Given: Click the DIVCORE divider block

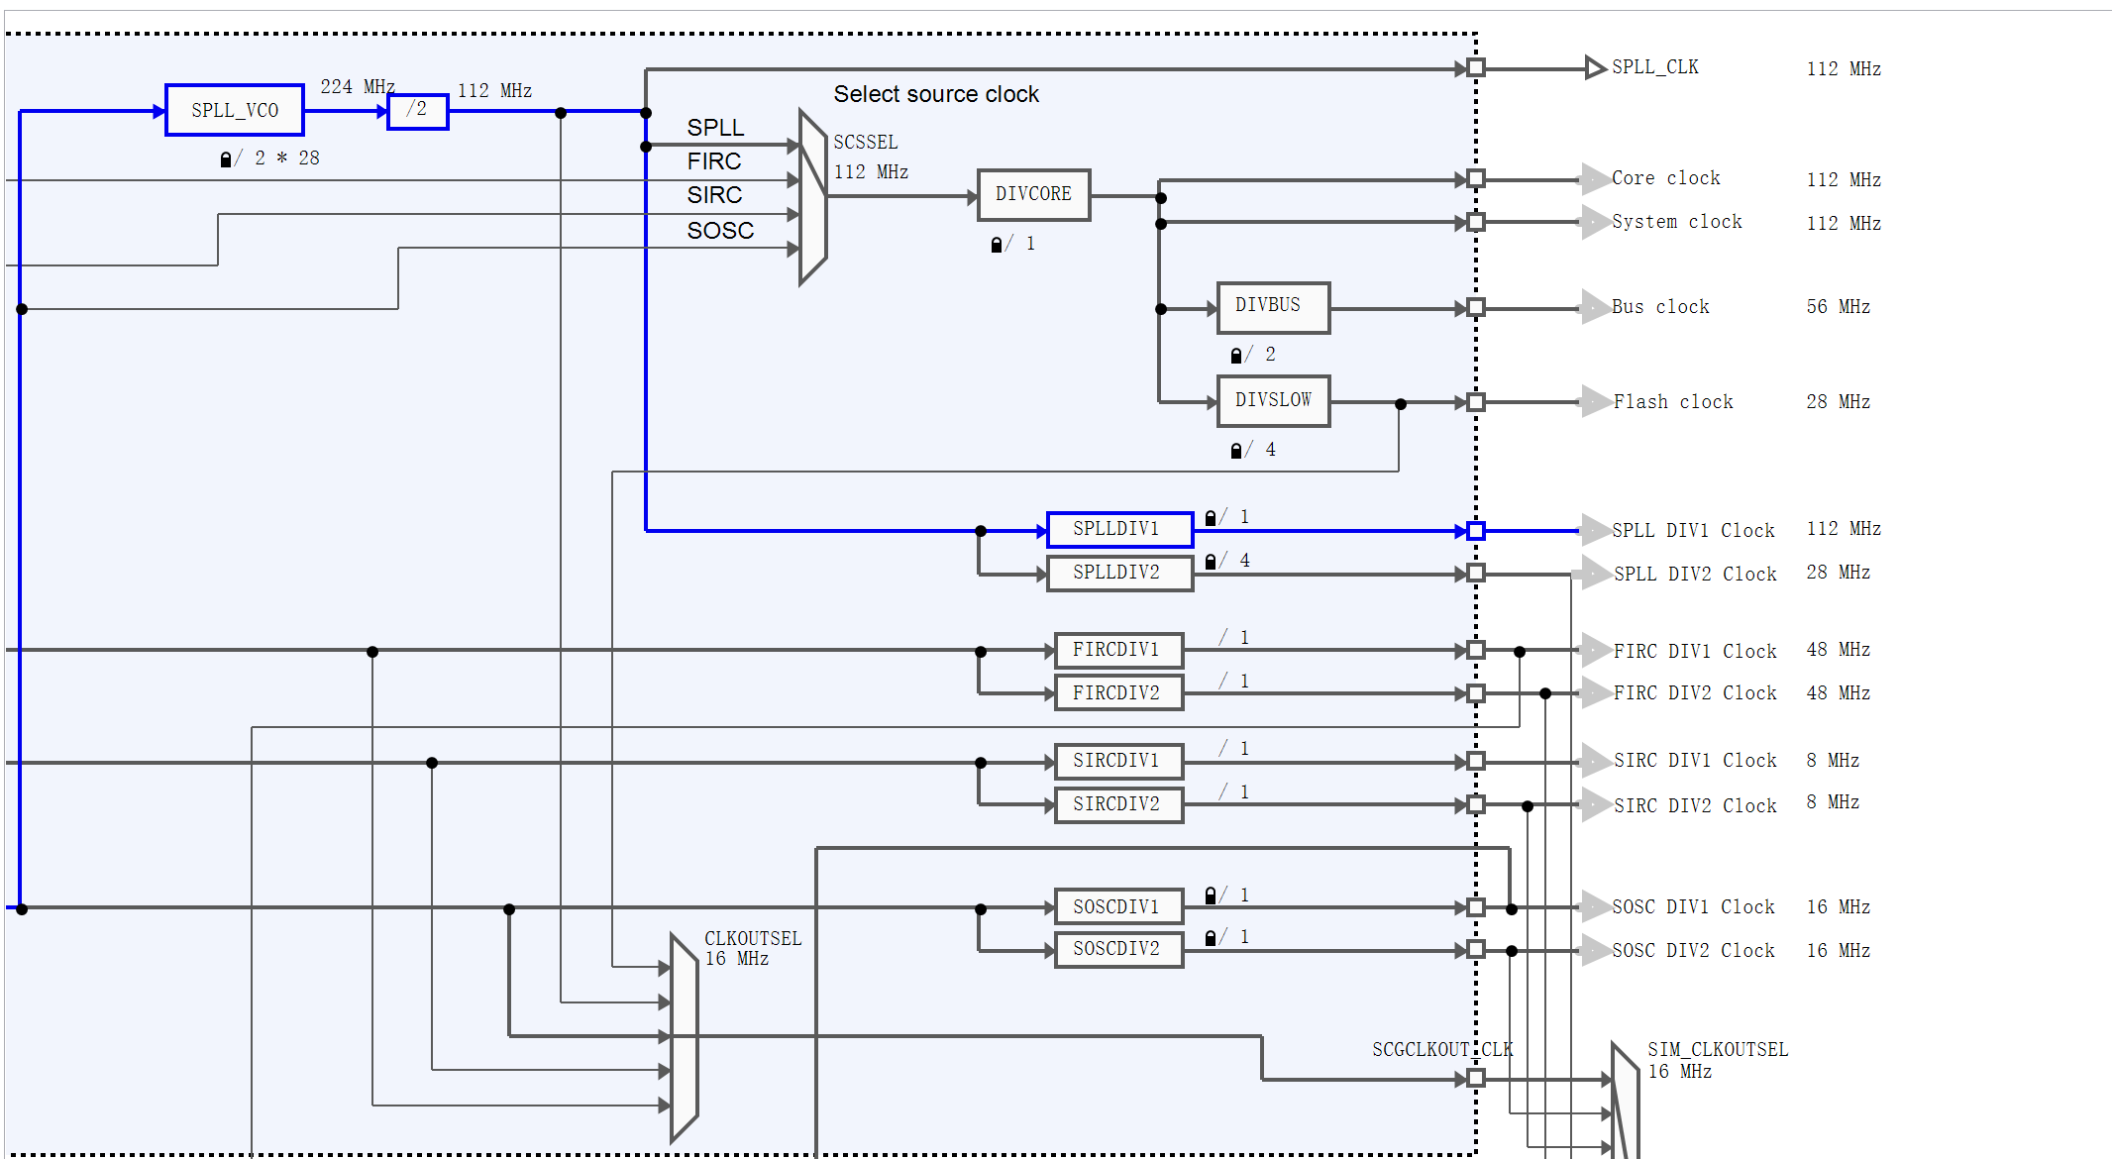Looking at the screenshot, I should point(1033,194).
